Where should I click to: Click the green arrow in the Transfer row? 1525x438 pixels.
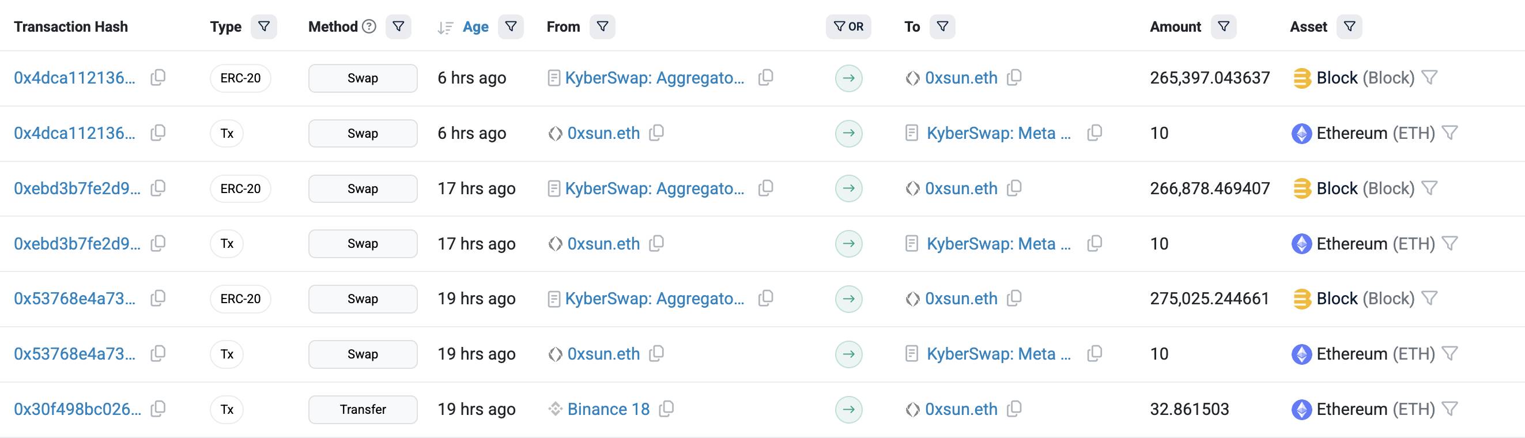pos(849,409)
